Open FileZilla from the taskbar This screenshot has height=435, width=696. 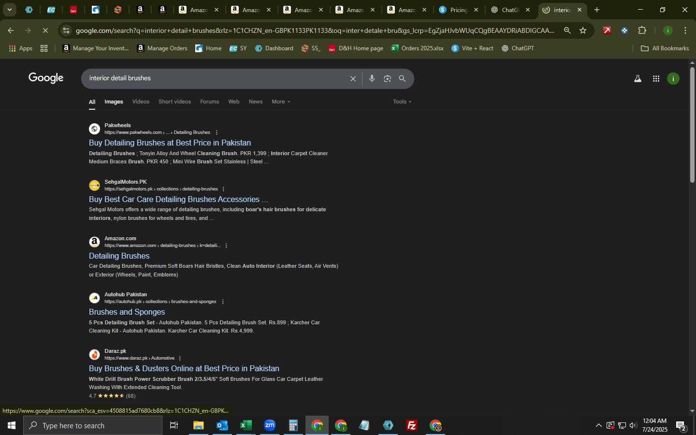(x=412, y=425)
